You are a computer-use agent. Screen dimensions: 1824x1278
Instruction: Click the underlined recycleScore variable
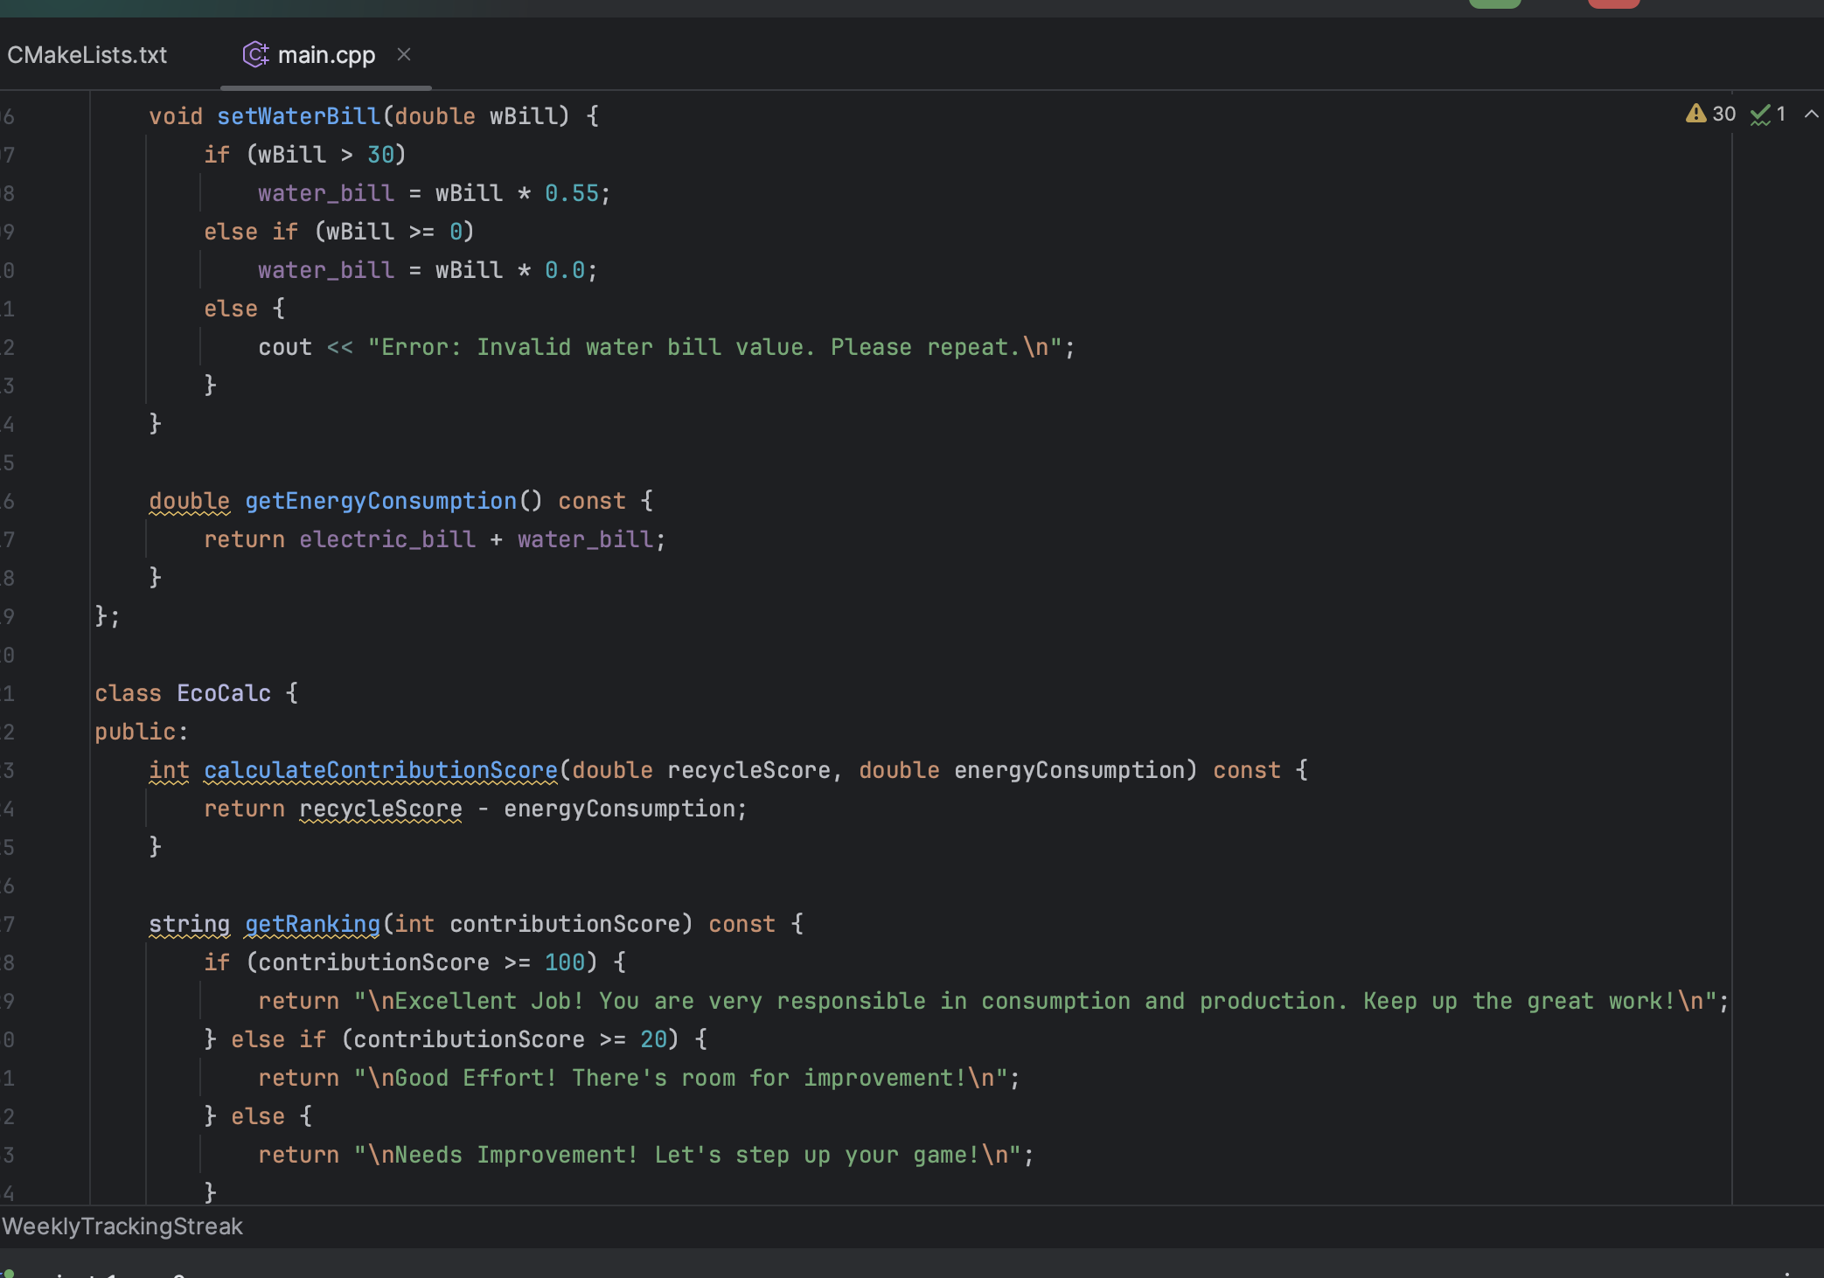pos(379,809)
